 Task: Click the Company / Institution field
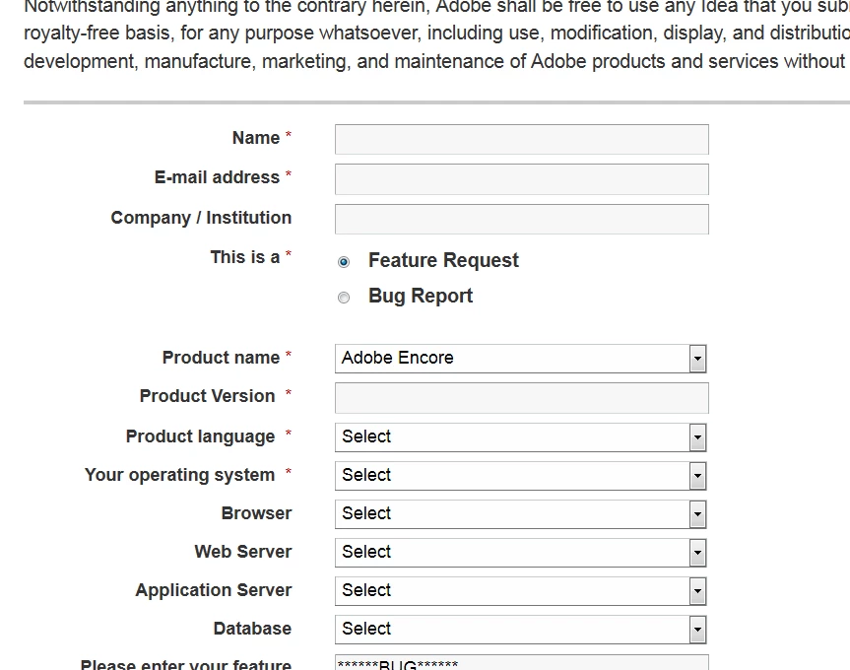click(x=521, y=219)
